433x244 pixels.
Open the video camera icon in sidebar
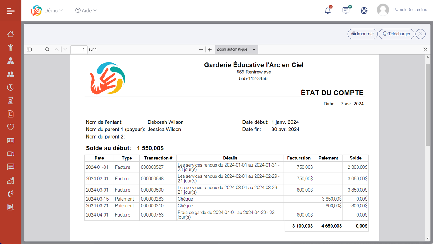(x=11, y=154)
